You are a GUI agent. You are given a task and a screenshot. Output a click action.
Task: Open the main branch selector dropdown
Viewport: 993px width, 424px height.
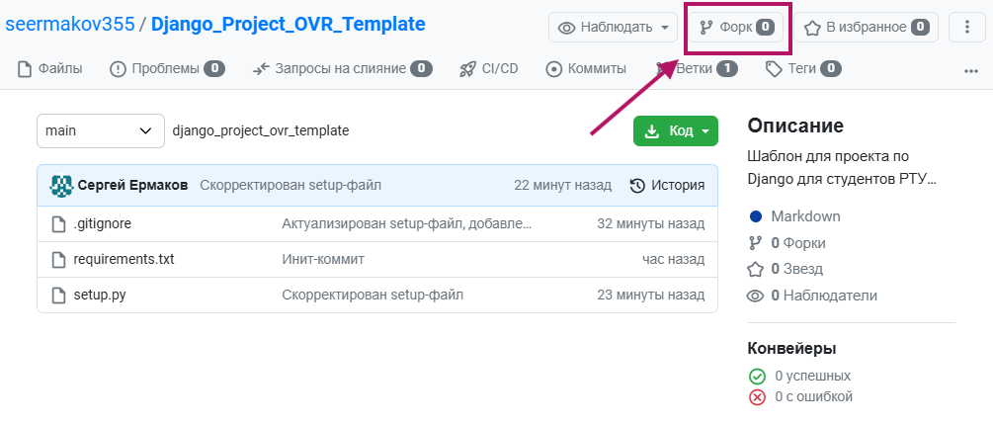click(x=101, y=131)
